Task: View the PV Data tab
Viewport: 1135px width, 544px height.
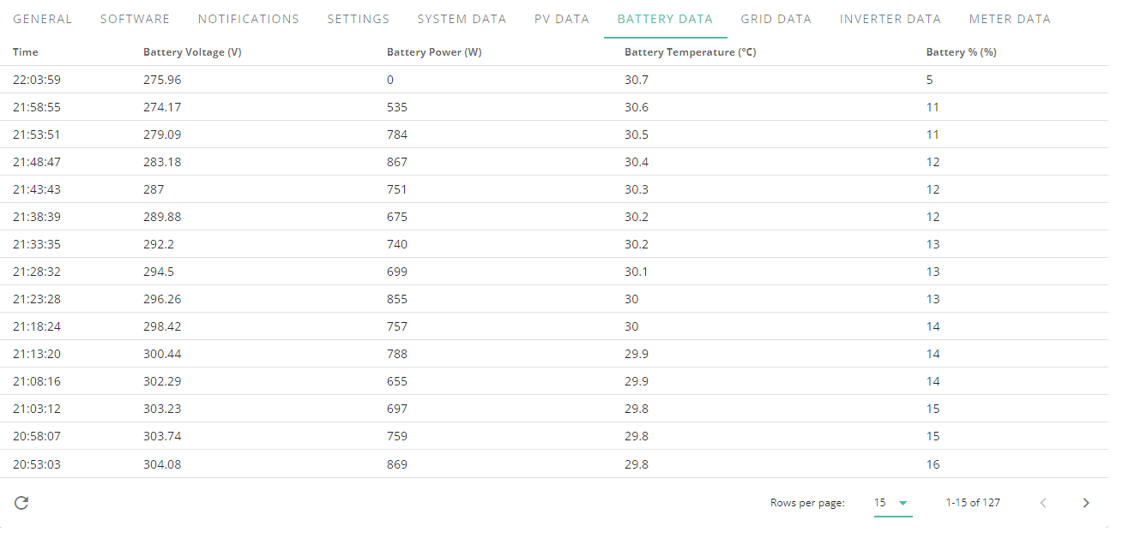Action: click(x=562, y=19)
